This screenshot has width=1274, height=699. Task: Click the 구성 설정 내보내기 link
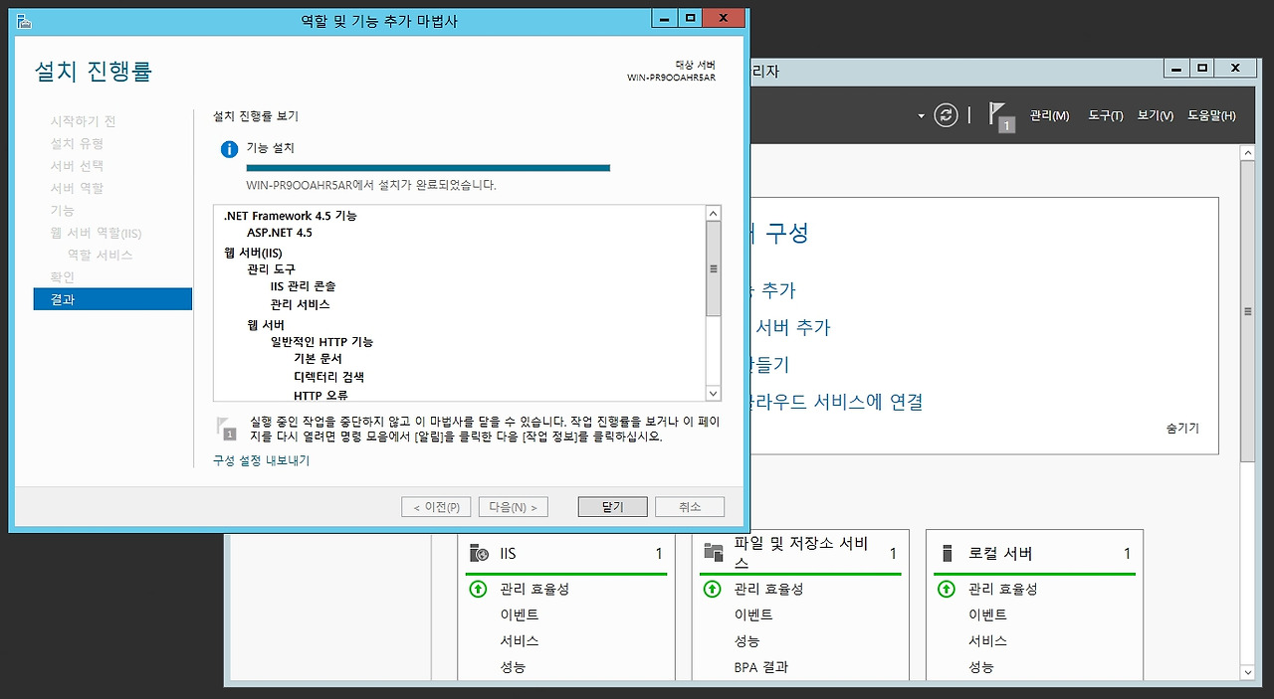pyautogui.click(x=262, y=461)
